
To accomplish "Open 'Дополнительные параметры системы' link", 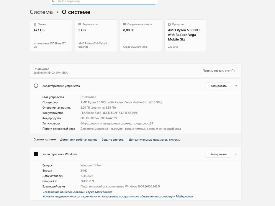I will pyautogui.click(x=155, y=139).
